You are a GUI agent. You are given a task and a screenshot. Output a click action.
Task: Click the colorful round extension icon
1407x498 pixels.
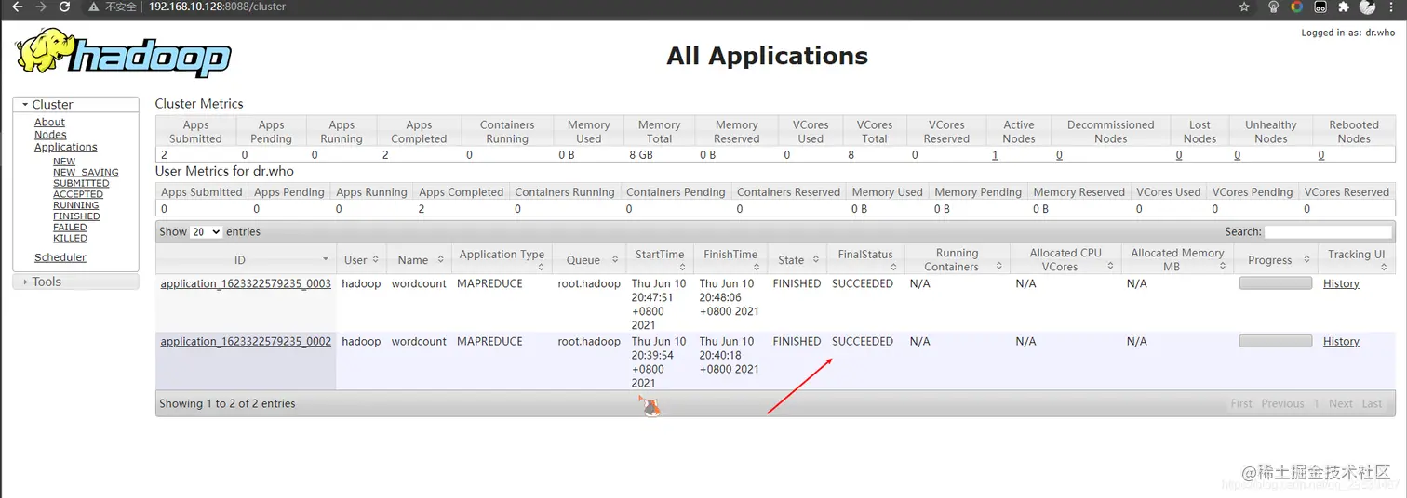[x=1296, y=7]
